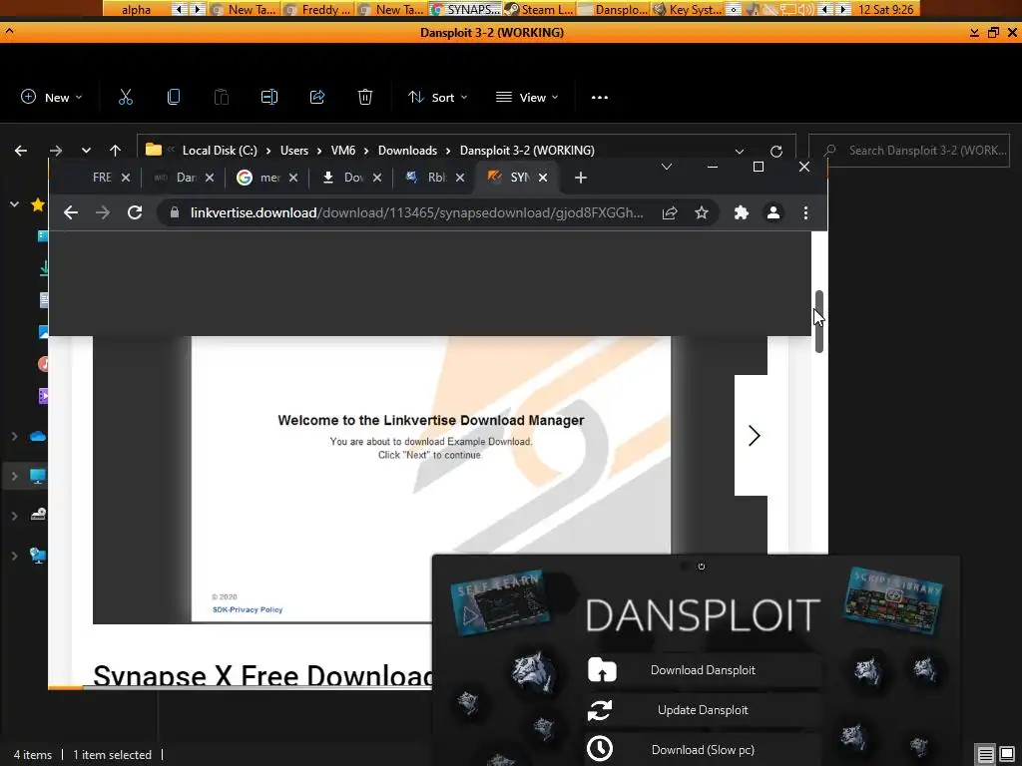Switch to Key Syst... taskbar item at top
The image size is (1022, 766).
[687, 9]
